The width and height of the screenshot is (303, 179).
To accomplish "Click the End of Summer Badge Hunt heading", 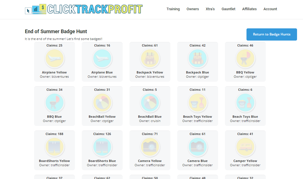I will click(x=56, y=31).
